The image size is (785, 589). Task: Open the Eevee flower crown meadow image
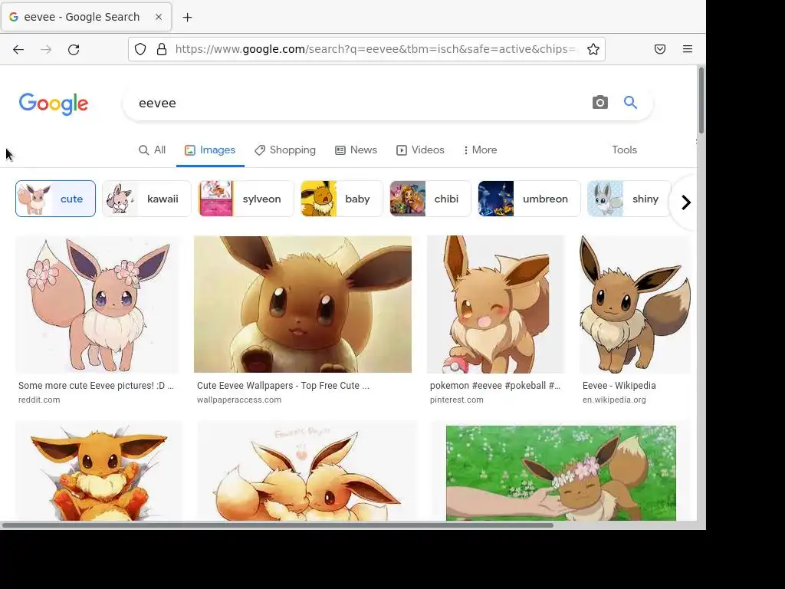tap(561, 472)
